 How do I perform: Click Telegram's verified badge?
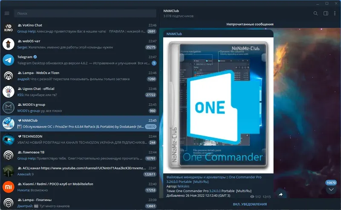pyautogui.click(x=35, y=57)
